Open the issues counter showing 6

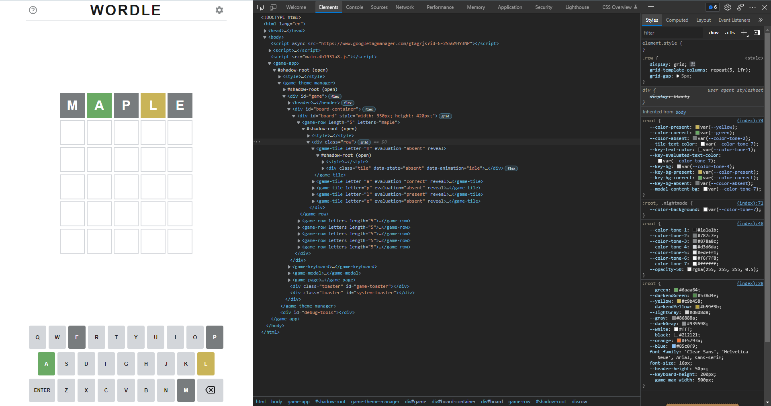pyautogui.click(x=713, y=7)
